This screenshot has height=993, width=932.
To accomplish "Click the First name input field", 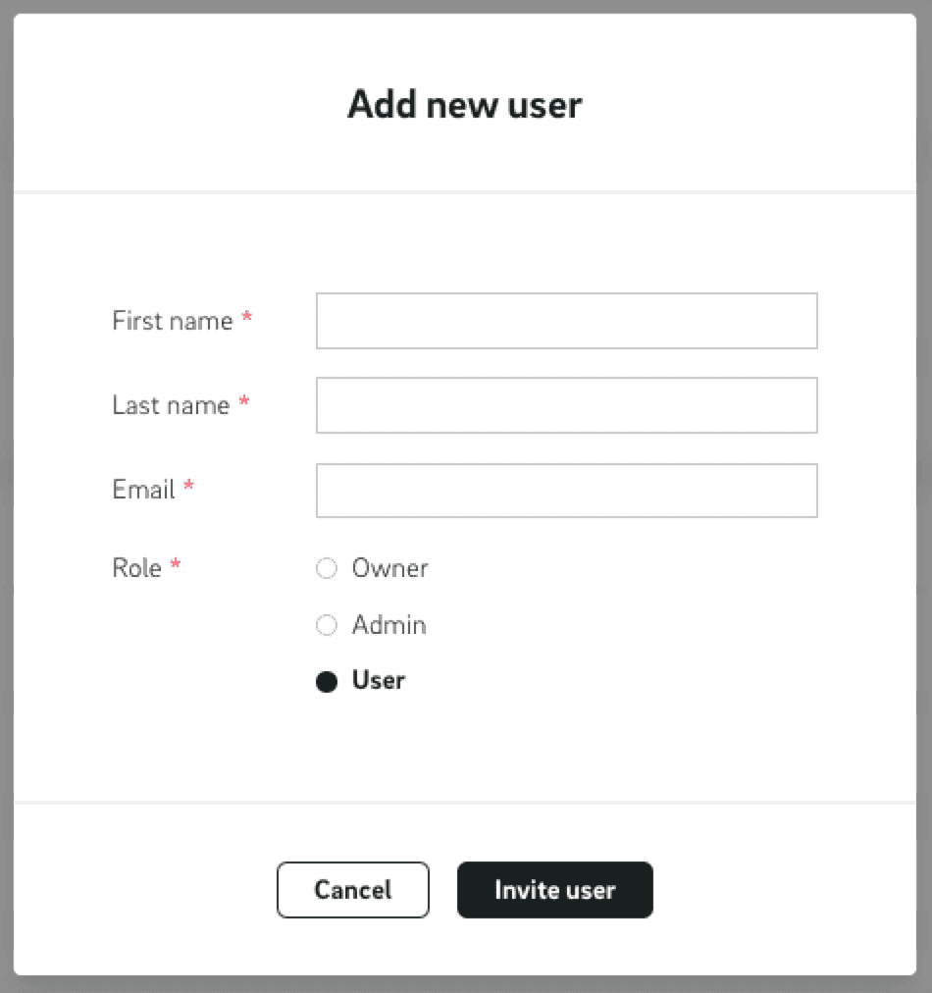I will [566, 321].
